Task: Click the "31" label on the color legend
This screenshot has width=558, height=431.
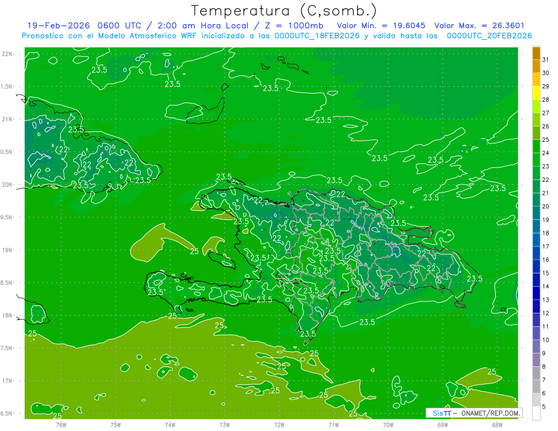Action: [545, 60]
